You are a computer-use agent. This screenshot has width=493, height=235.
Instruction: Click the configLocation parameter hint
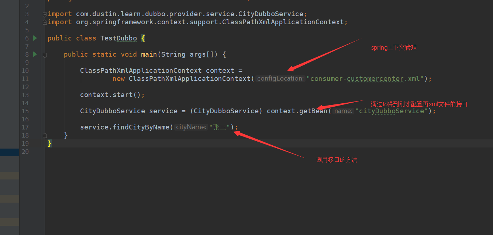pyautogui.click(x=280, y=79)
